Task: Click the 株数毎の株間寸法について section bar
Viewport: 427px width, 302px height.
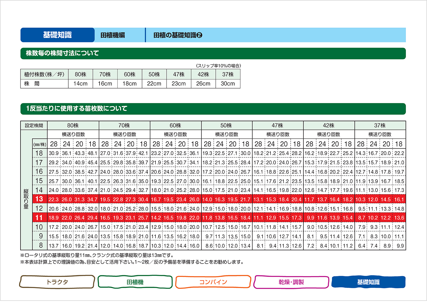Action: 213,54
